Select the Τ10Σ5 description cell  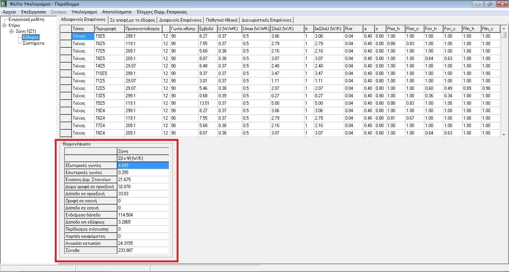[109, 73]
